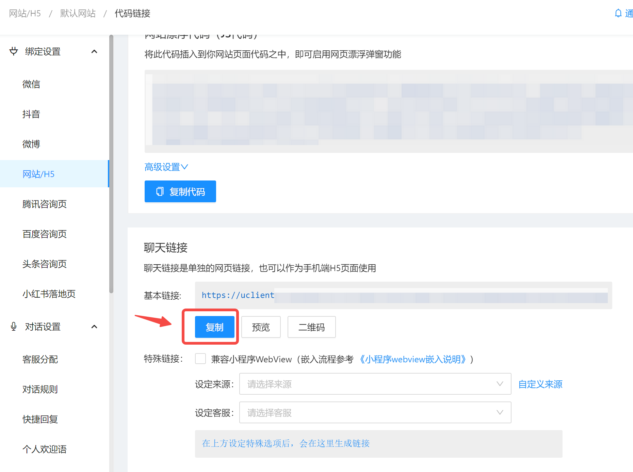Click the 二维码 button
The width and height of the screenshot is (633, 472).
point(311,327)
